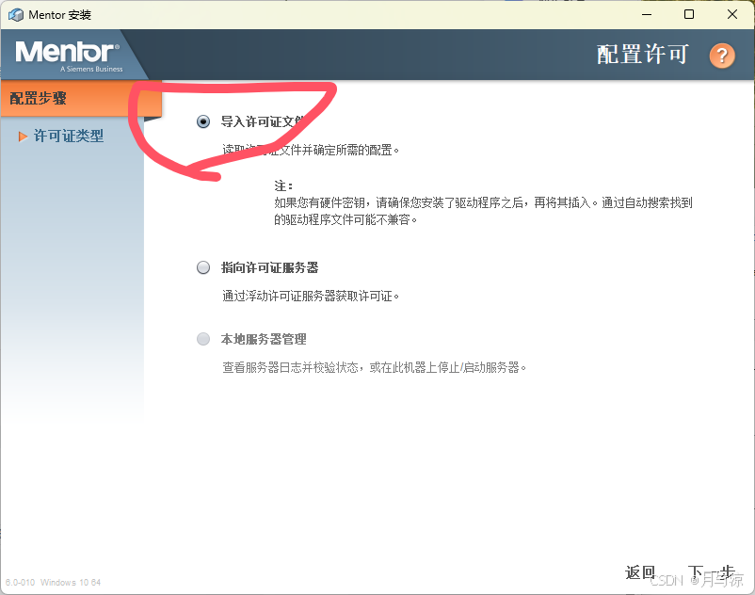
Task: Click the Mentor installer title bar icon
Action: pos(16,15)
